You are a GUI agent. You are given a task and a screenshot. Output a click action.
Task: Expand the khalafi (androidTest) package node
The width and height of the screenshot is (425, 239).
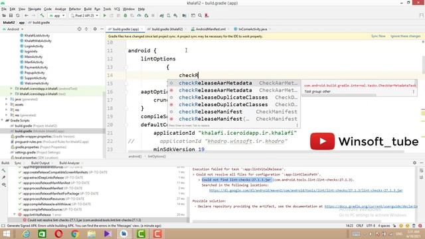(11, 88)
